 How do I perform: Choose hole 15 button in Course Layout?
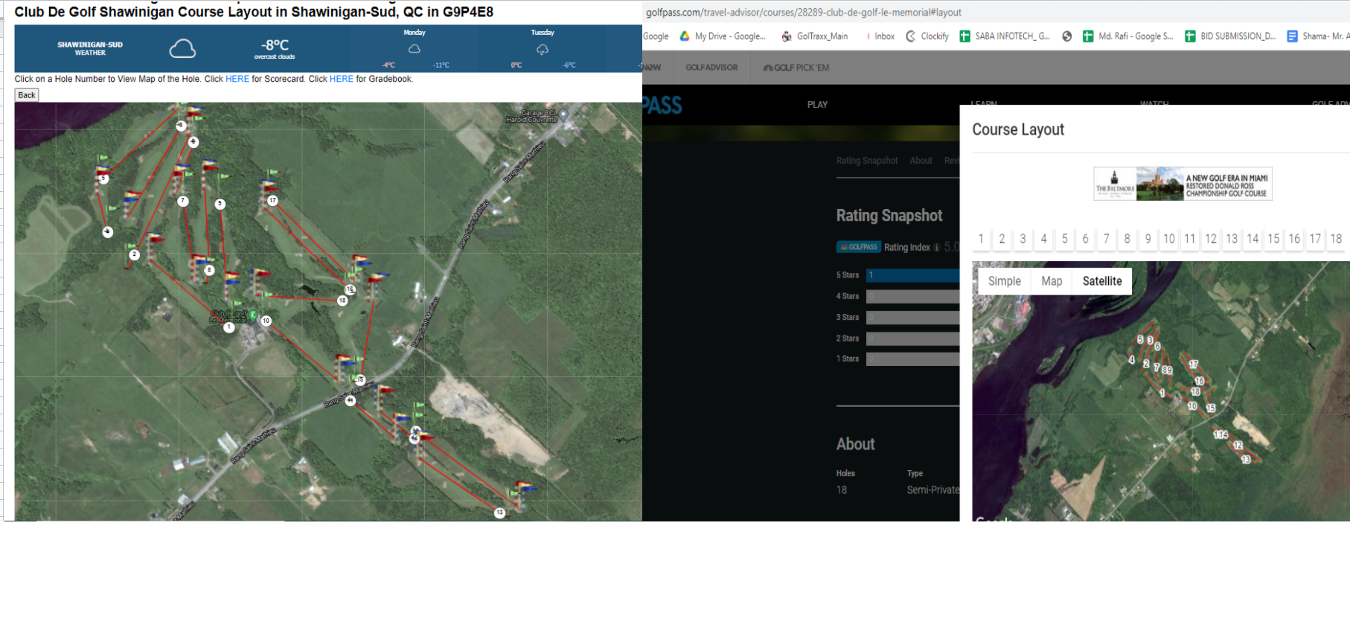click(x=1273, y=239)
